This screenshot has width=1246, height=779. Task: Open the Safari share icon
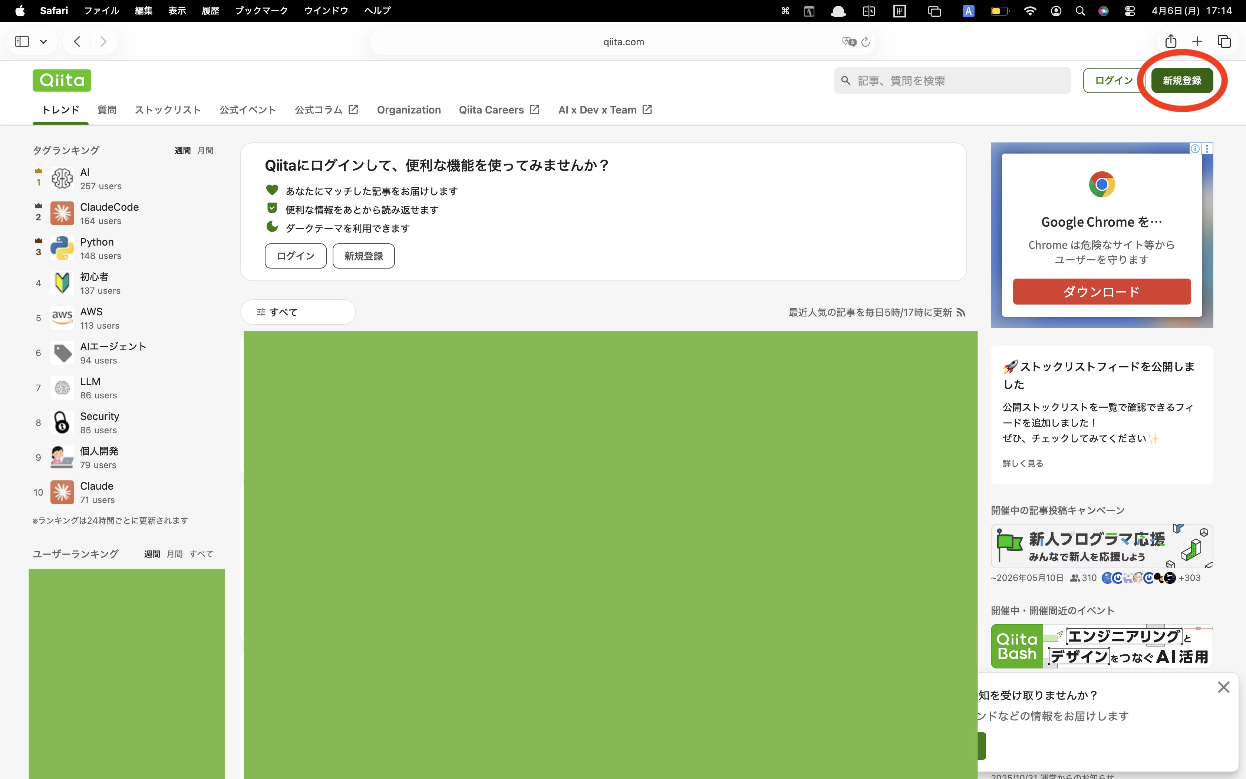(x=1171, y=41)
